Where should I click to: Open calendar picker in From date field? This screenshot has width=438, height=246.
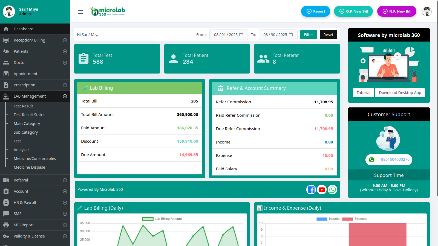click(241, 35)
